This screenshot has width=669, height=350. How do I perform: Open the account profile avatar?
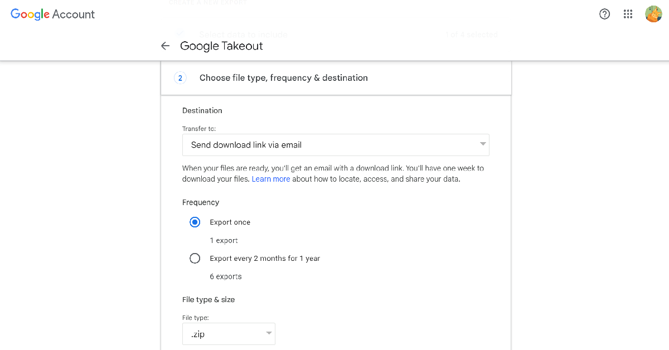click(653, 14)
